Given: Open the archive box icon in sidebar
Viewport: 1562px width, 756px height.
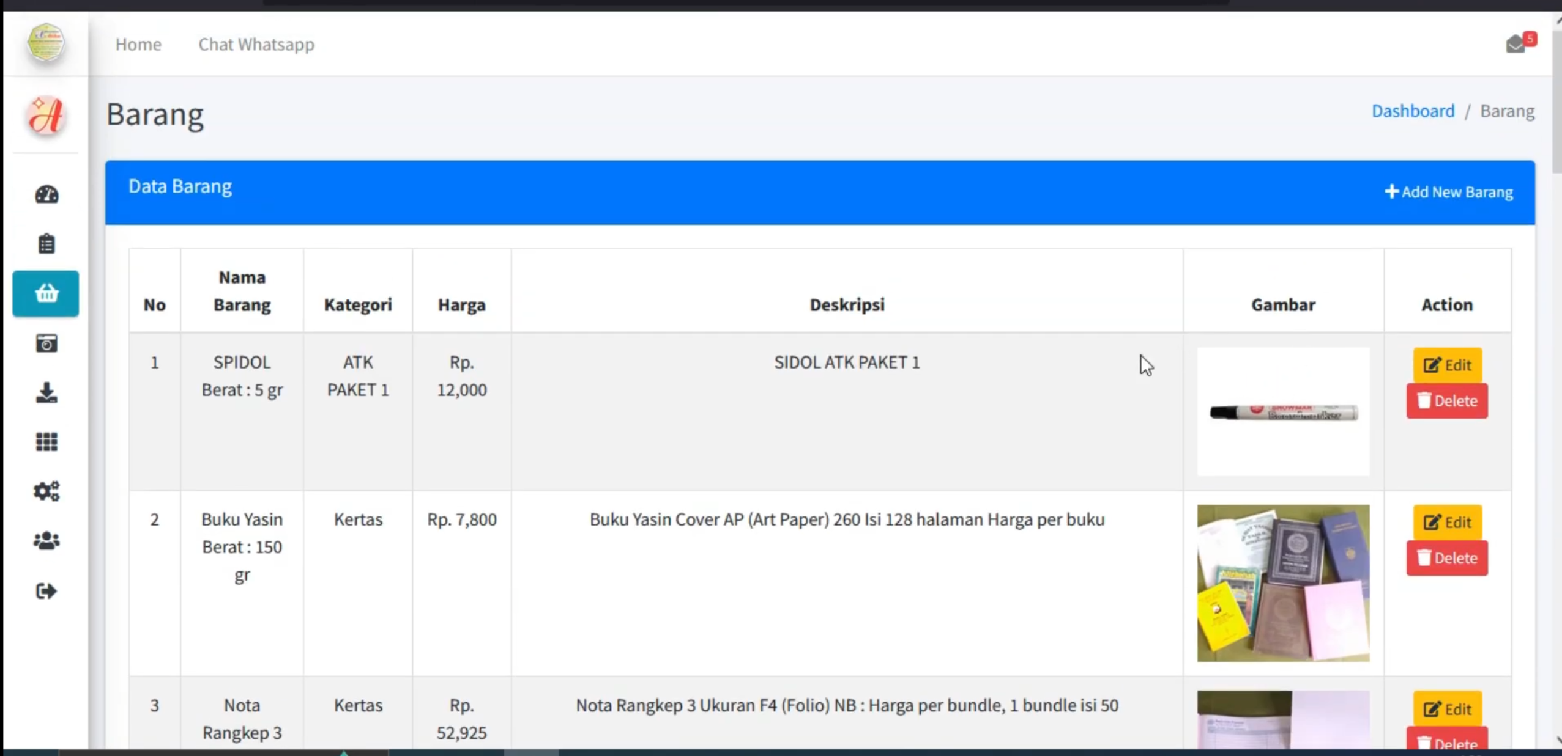Looking at the screenshot, I should point(46,343).
